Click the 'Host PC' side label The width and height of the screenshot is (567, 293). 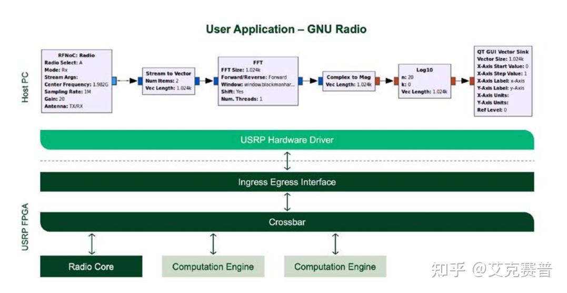[25, 87]
